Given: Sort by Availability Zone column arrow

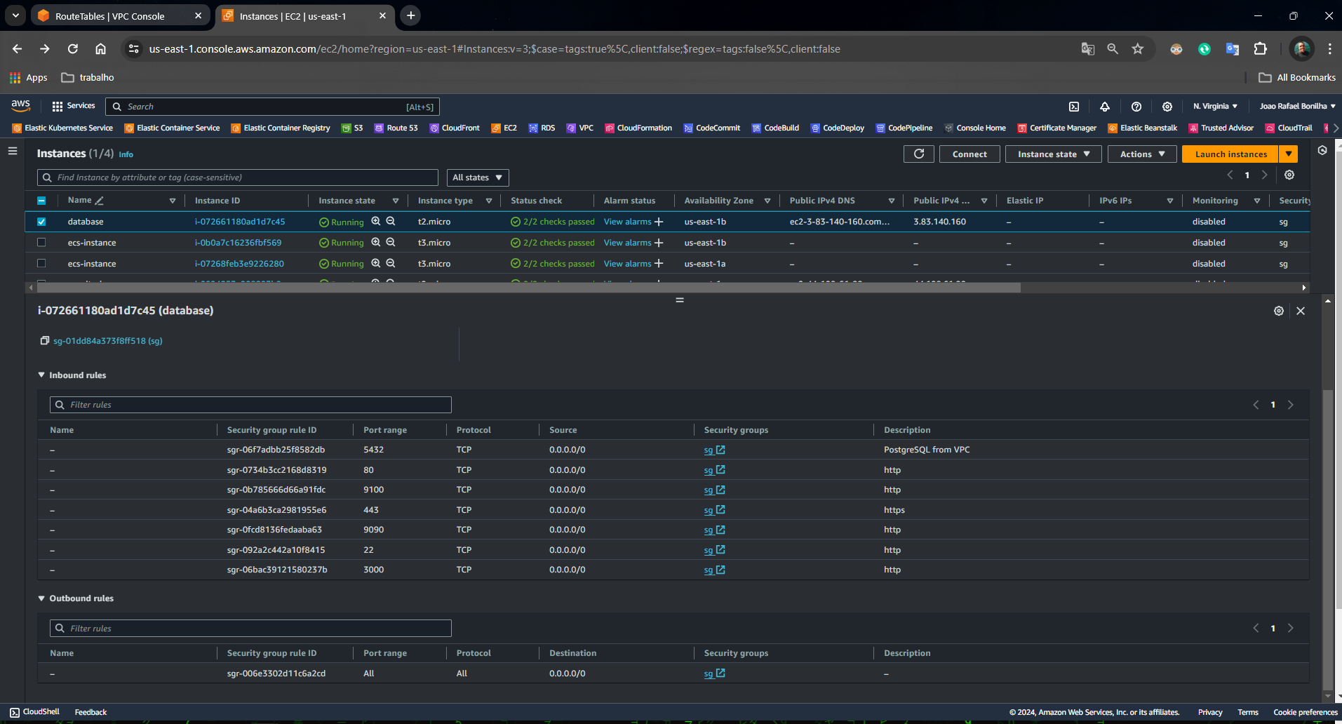Looking at the screenshot, I should 767,201.
